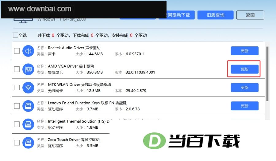This screenshot has height=161, width=276.
Task: Click the Realtek Audio sound card icon
Action: [x=28, y=51]
